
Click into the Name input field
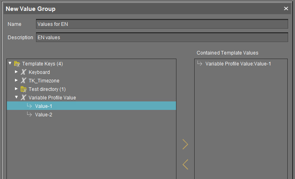(x=162, y=24)
